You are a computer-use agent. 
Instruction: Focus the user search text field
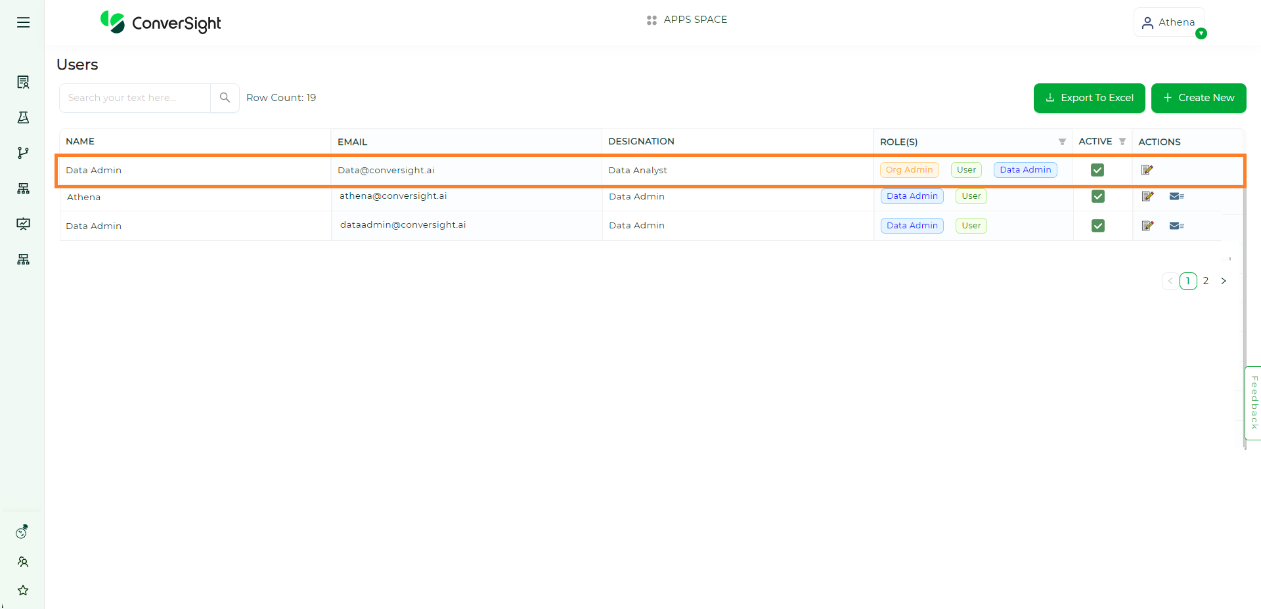(x=135, y=98)
